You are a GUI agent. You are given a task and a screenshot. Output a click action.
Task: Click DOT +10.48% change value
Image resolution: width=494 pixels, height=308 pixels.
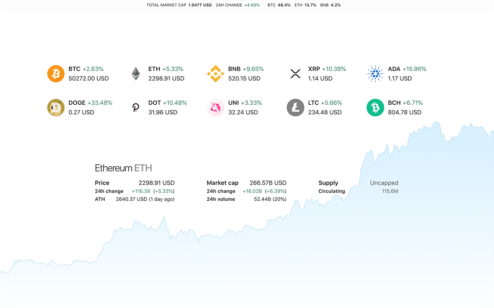click(x=175, y=103)
